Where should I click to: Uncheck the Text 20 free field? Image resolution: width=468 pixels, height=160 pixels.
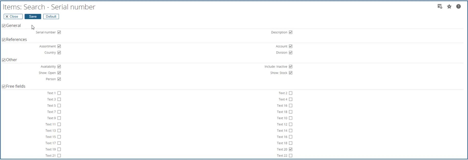tap(291, 149)
